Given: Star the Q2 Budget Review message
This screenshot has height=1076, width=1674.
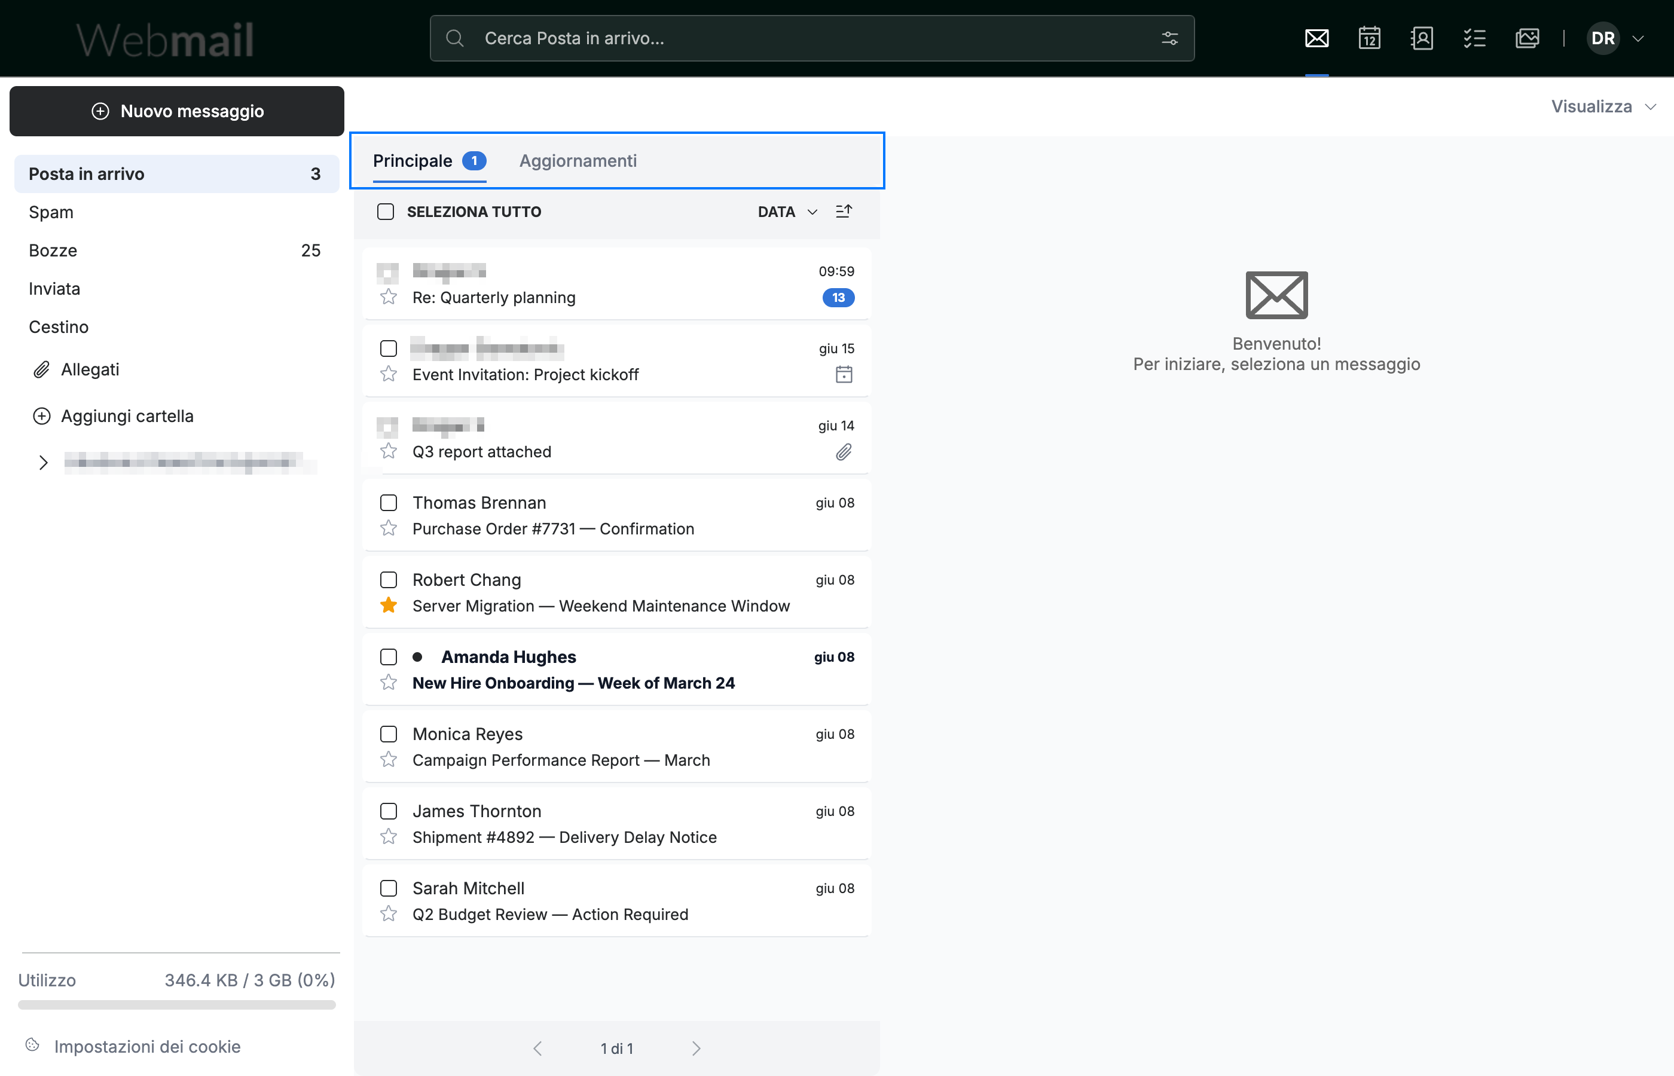Looking at the screenshot, I should (x=389, y=914).
